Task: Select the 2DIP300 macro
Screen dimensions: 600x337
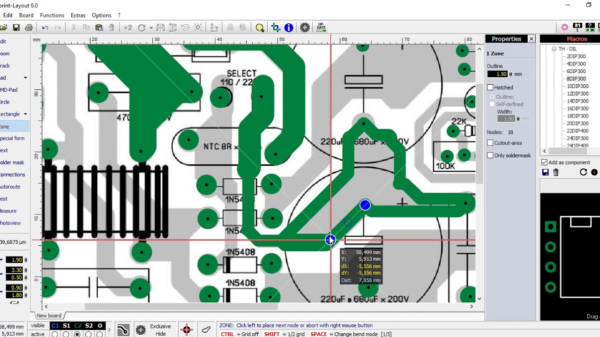Action: coord(576,56)
